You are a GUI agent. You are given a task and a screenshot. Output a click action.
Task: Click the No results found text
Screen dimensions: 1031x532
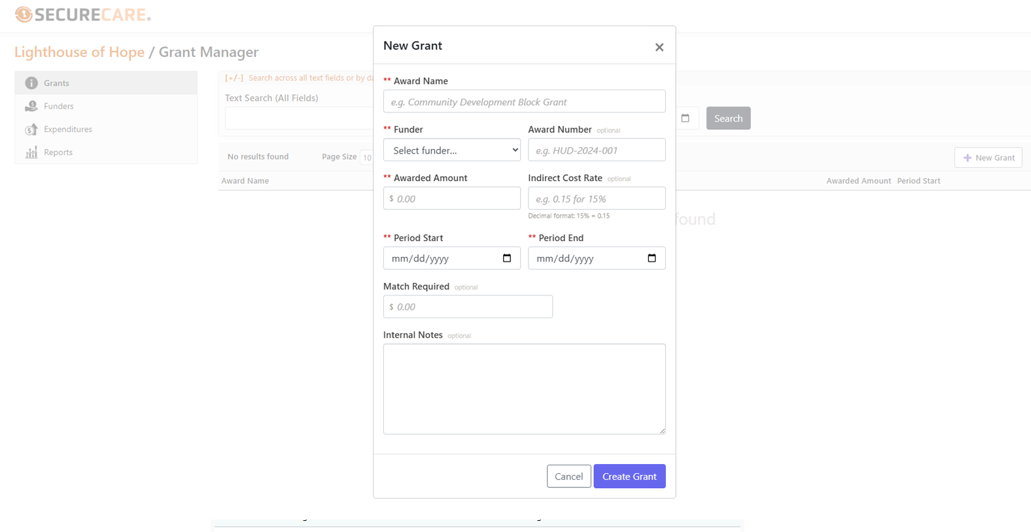(x=258, y=157)
